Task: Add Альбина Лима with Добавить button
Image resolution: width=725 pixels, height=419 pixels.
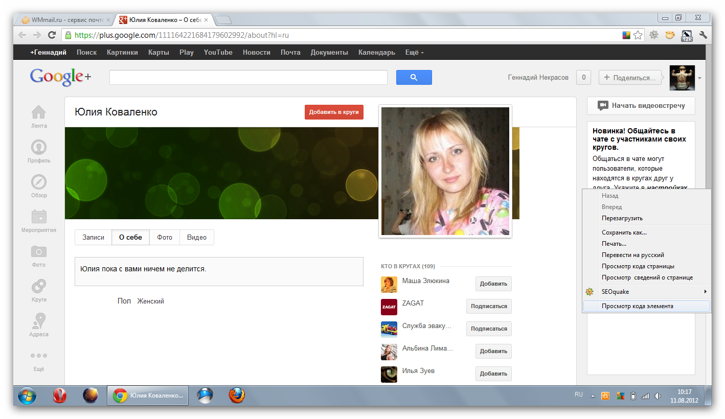Action: (x=493, y=352)
